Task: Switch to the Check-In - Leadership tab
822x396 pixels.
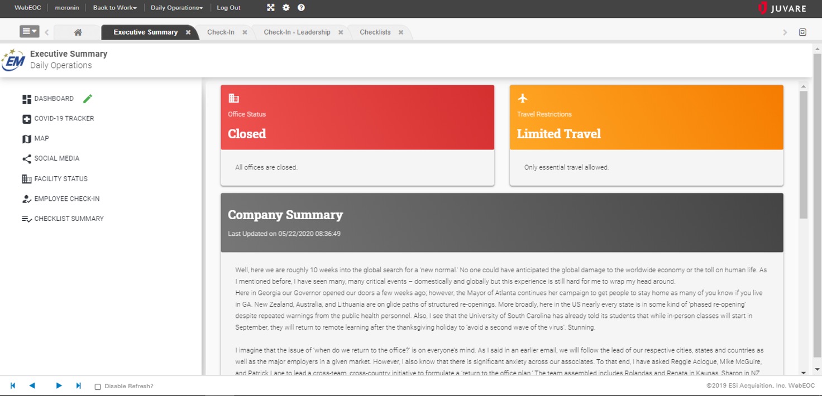Action: point(297,32)
